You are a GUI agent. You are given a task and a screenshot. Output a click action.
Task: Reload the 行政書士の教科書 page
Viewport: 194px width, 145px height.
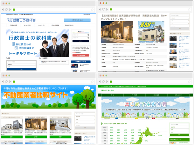point(6,10)
